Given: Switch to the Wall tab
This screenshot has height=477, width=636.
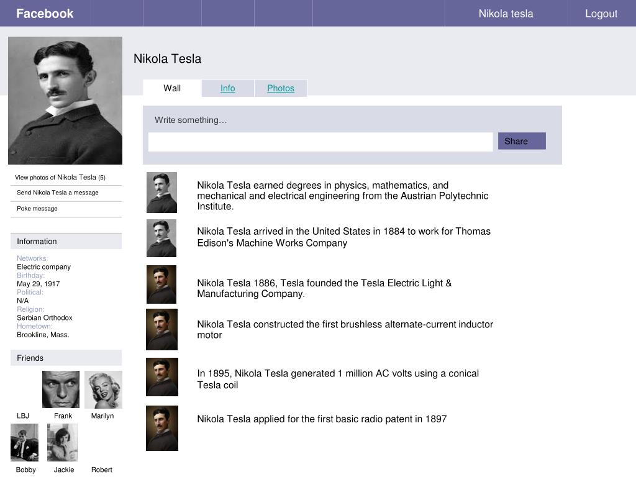Looking at the screenshot, I should 172,88.
